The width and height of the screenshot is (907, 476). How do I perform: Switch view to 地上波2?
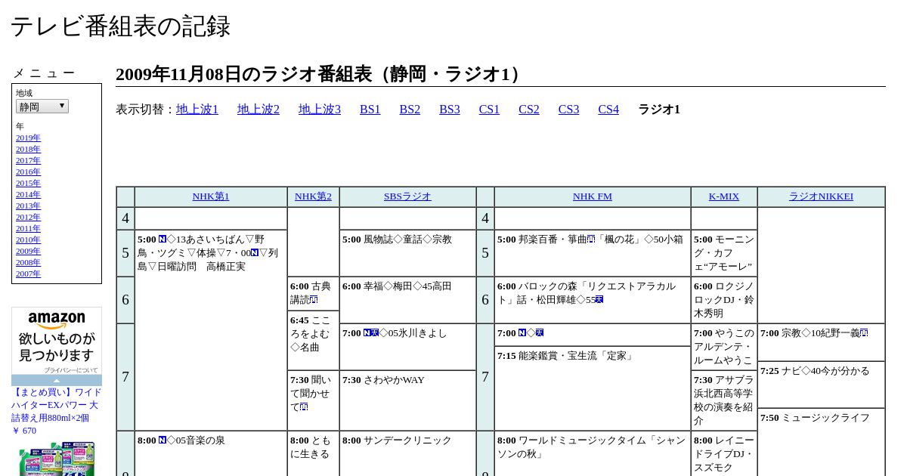click(258, 110)
